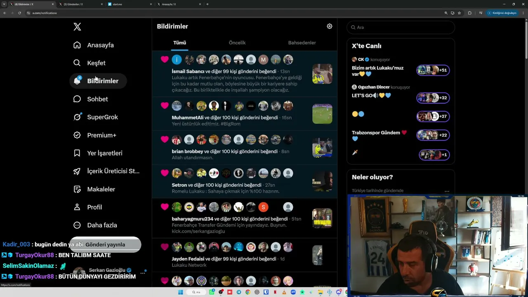Open account options next to Serkan Gazioğlu
Image resolution: width=528 pixels, height=297 pixels.
pos(143,273)
